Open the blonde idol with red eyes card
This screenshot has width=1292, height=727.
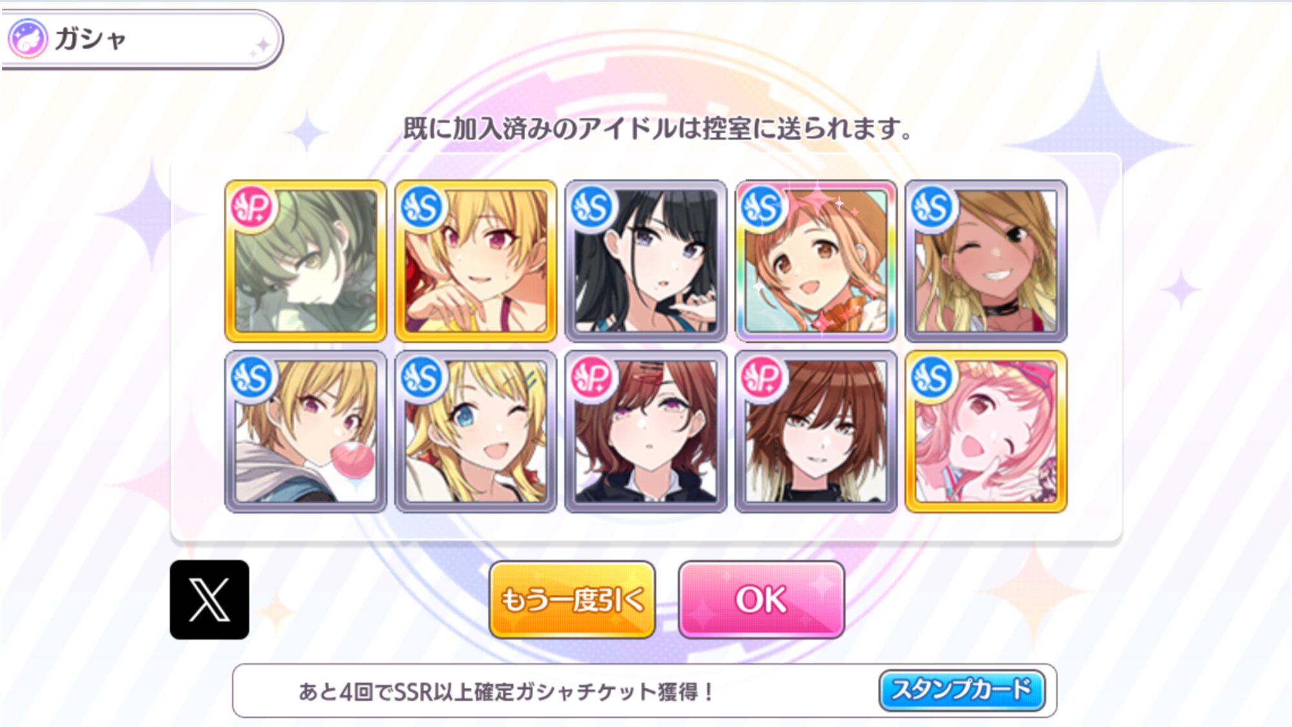(475, 261)
